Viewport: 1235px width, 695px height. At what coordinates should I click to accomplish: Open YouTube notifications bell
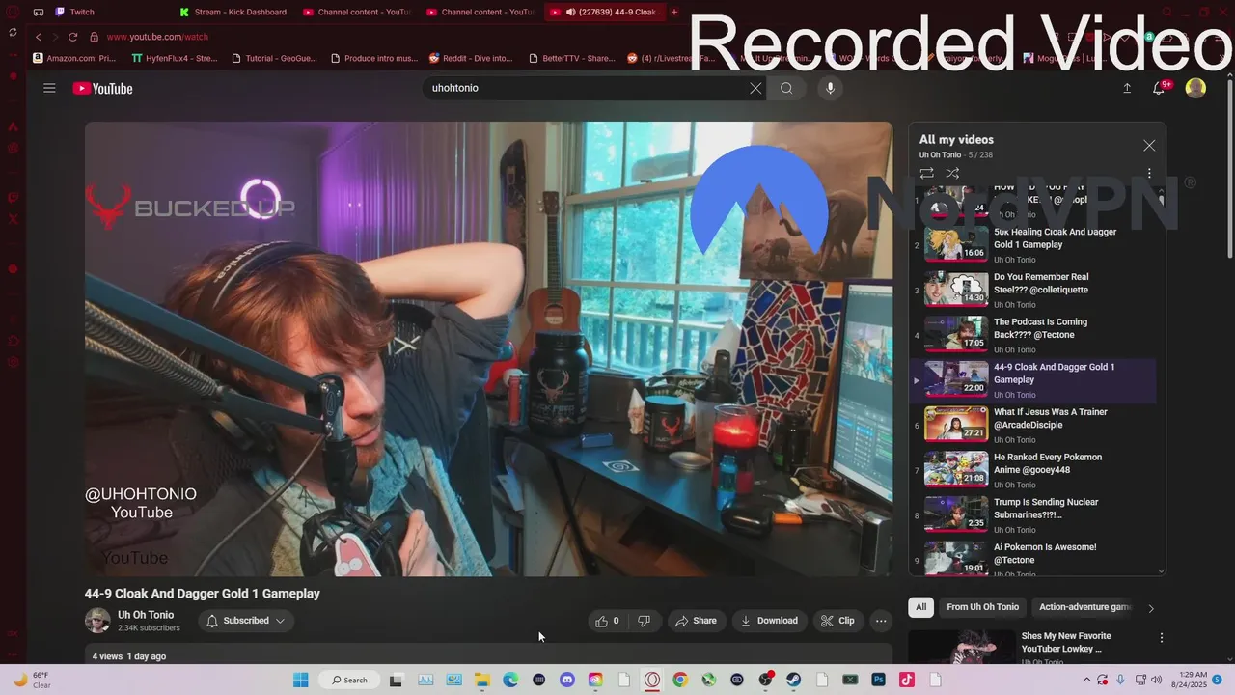(x=1160, y=88)
